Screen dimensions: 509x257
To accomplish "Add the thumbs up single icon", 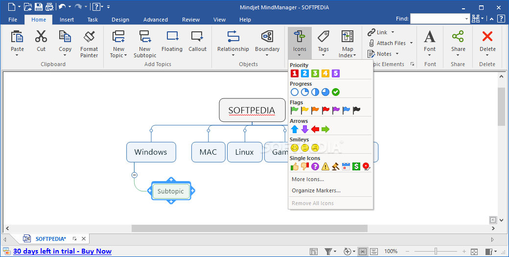I will pos(295,166).
